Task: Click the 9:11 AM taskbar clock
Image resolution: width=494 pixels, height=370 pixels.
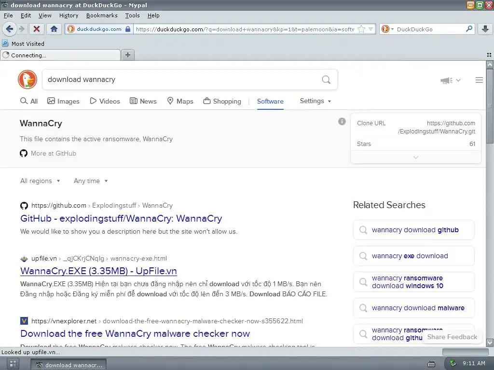Action: pos(474,363)
